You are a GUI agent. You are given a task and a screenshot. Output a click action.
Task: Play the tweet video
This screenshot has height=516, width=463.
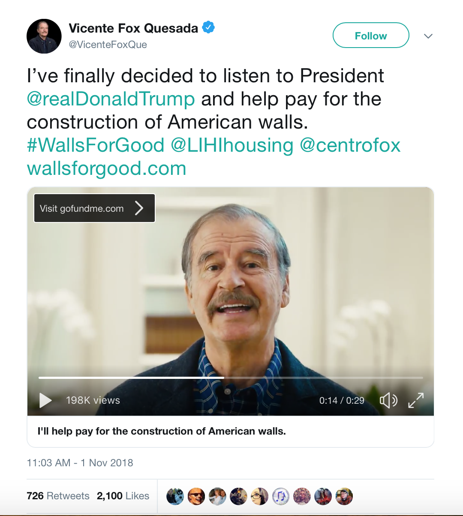pyautogui.click(x=45, y=400)
